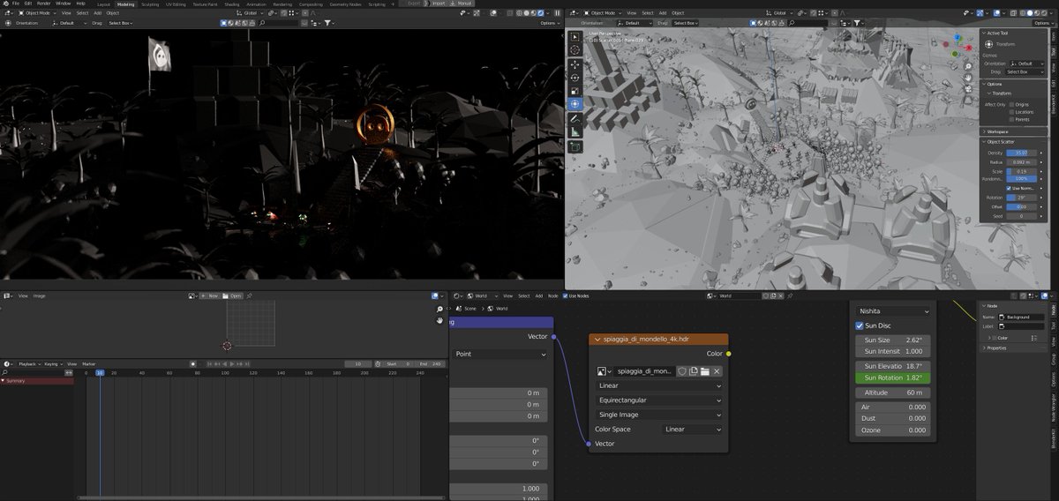The image size is (1059, 501).
Task: Enable the Origins checkbox under Affect Only
Action: pos(1011,104)
